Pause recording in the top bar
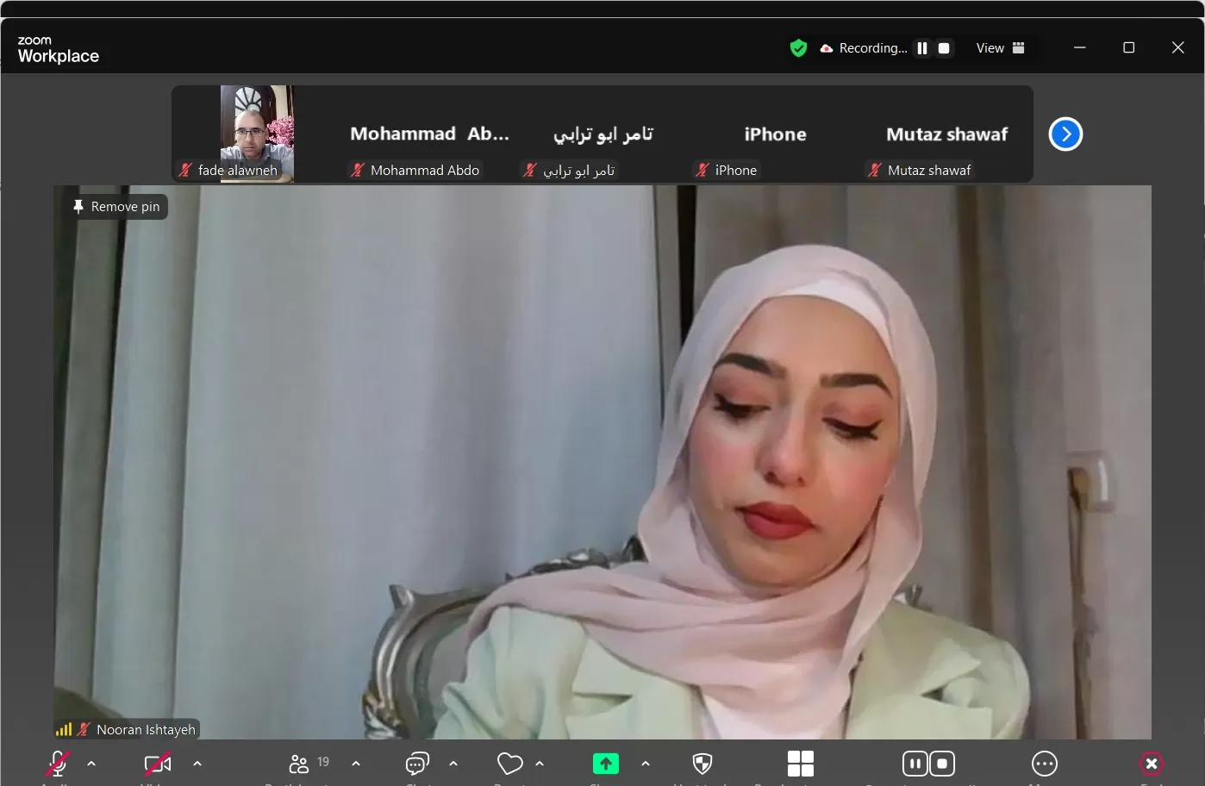This screenshot has width=1205, height=786. tap(922, 48)
